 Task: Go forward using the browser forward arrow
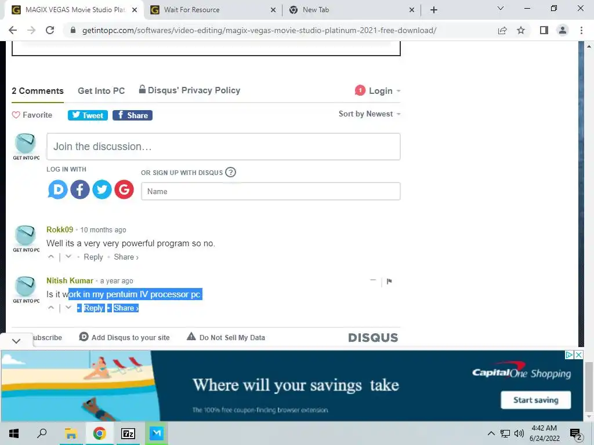(31, 30)
